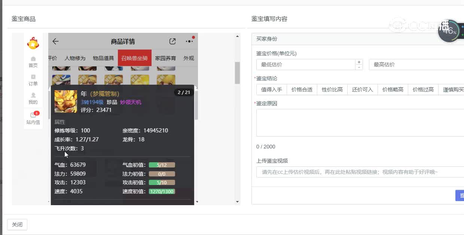Open the more options icon with red dot
Viewport: 464px width, 235px height.
[x=189, y=42]
